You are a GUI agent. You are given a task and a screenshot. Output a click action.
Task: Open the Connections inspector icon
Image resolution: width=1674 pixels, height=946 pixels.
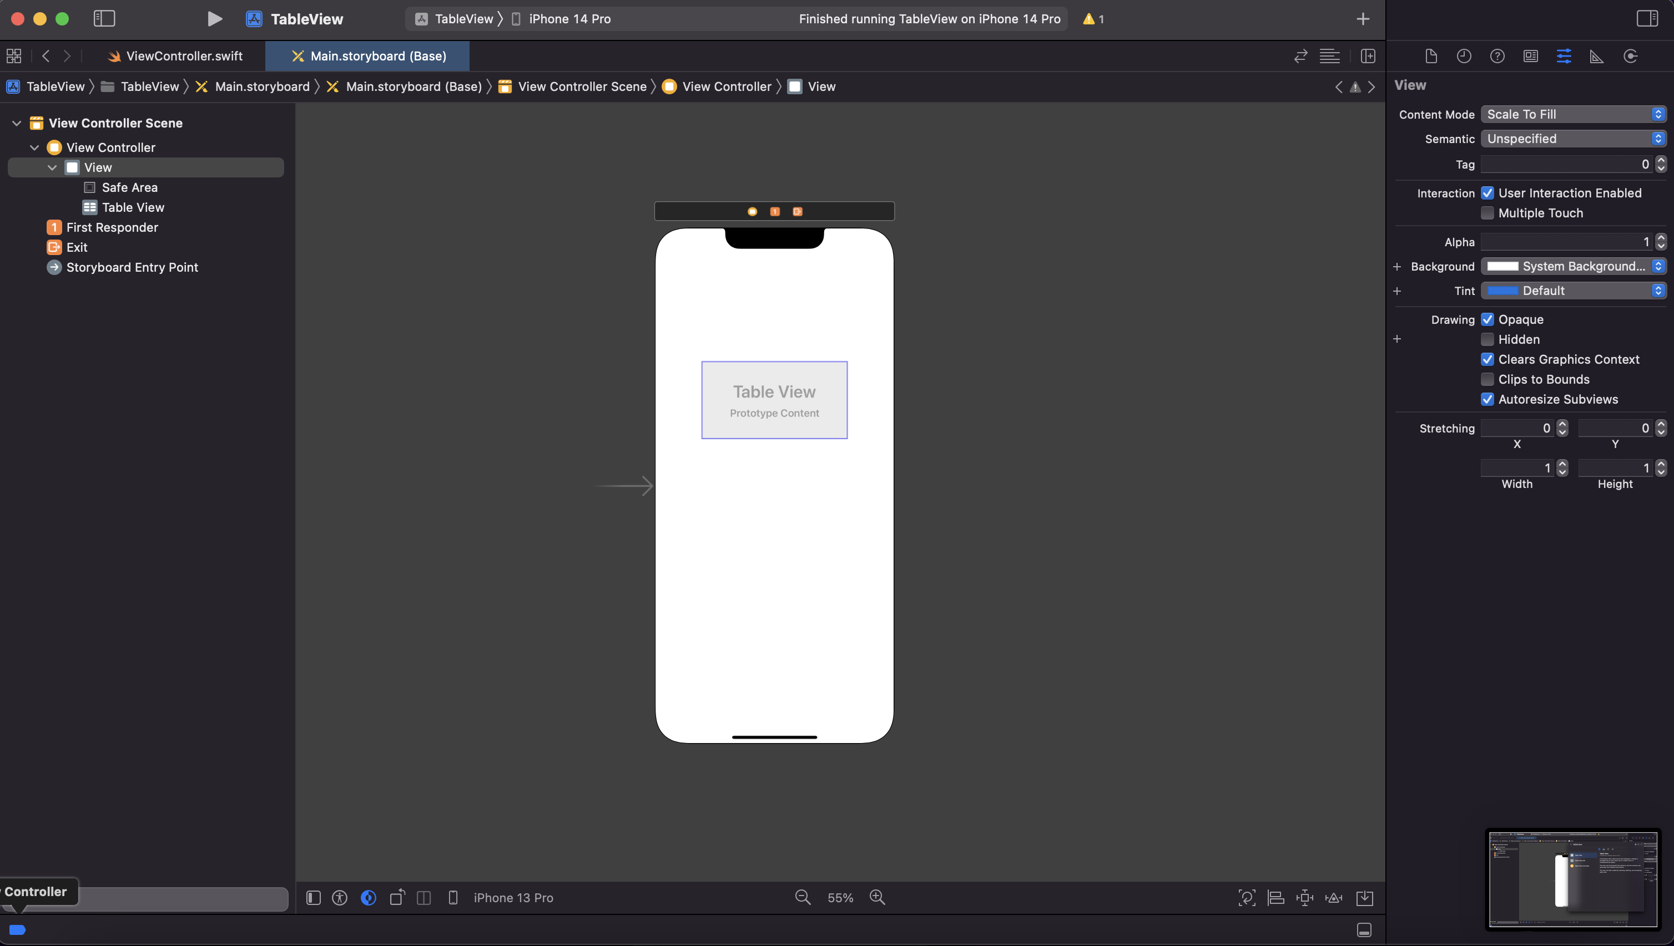point(1630,57)
